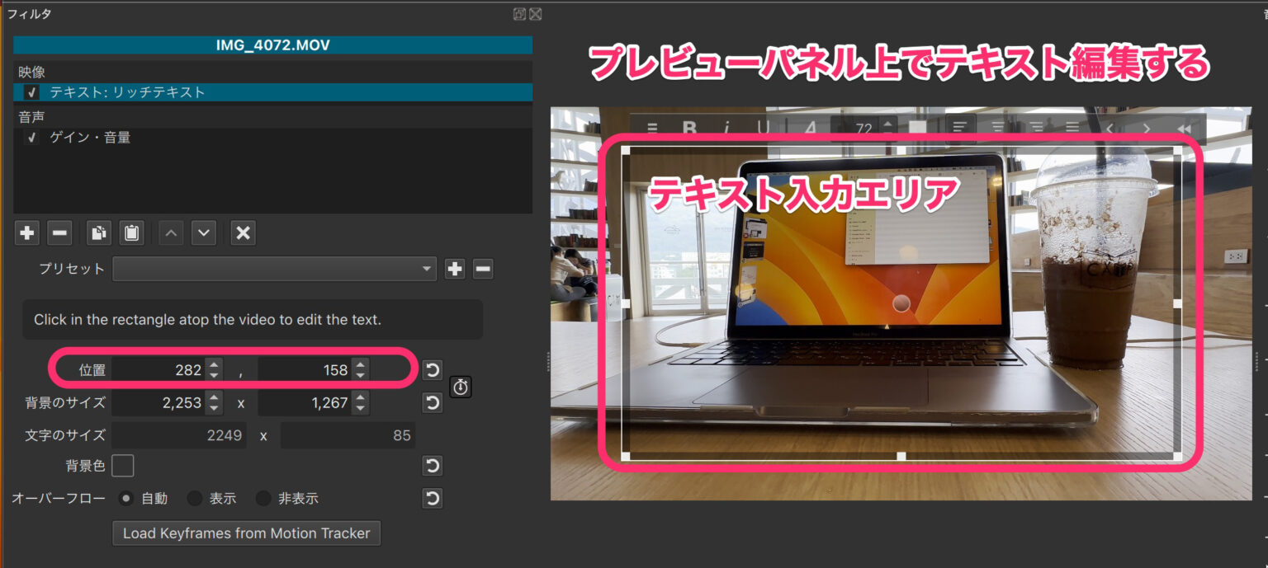1268x568 pixels.
Task: Remove the selected filter using the minus icon
Action: click(59, 232)
